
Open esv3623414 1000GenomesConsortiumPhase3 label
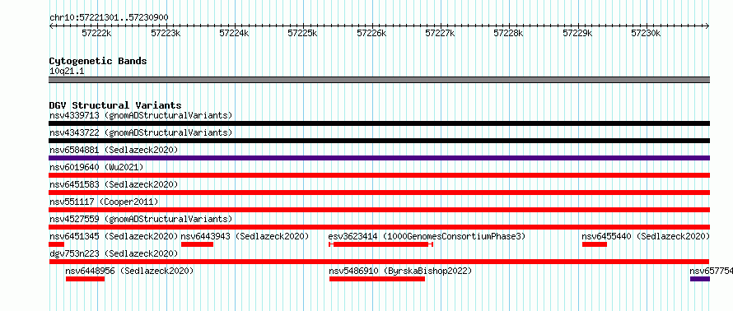pyautogui.click(x=427, y=236)
